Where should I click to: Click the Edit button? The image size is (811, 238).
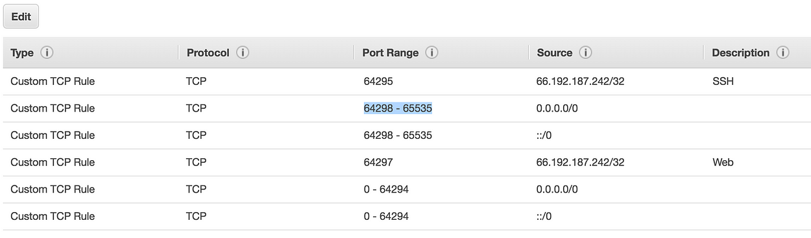tap(21, 17)
